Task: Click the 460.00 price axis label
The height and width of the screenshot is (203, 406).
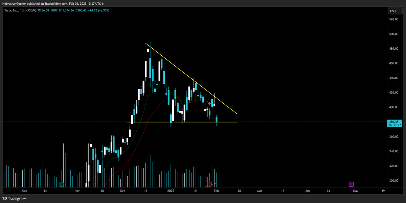Action: click(x=393, y=63)
